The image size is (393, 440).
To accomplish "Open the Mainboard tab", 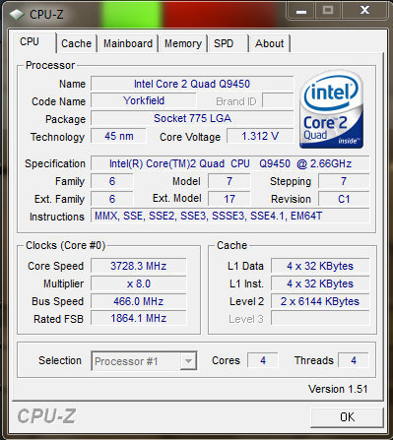I will tap(128, 43).
